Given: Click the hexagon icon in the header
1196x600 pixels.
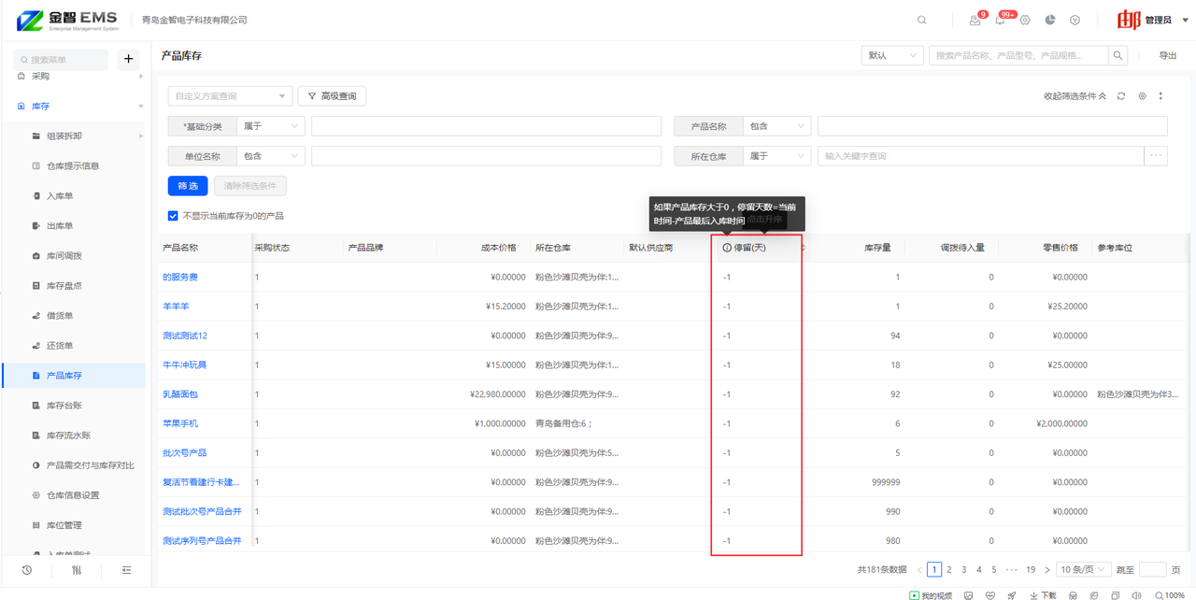Looking at the screenshot, I should [x=1075, y=20].
